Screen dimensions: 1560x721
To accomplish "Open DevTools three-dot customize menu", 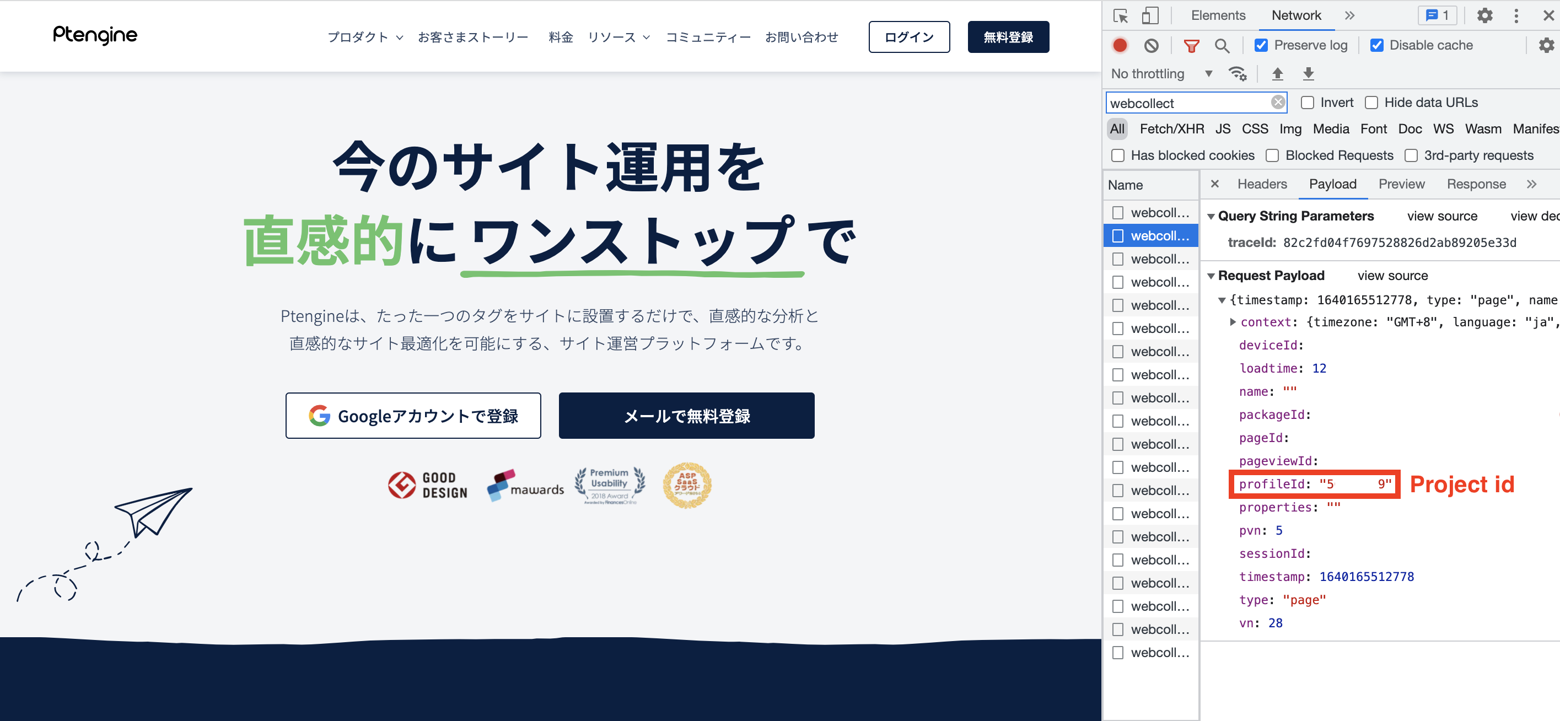I will [x=1516, y=16].
